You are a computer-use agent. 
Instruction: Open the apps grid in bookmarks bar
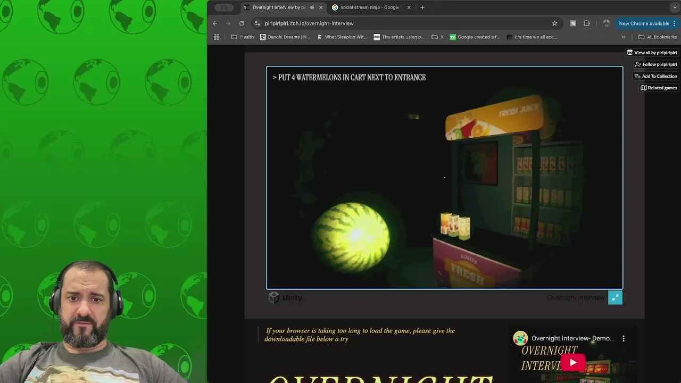(217, 37)
